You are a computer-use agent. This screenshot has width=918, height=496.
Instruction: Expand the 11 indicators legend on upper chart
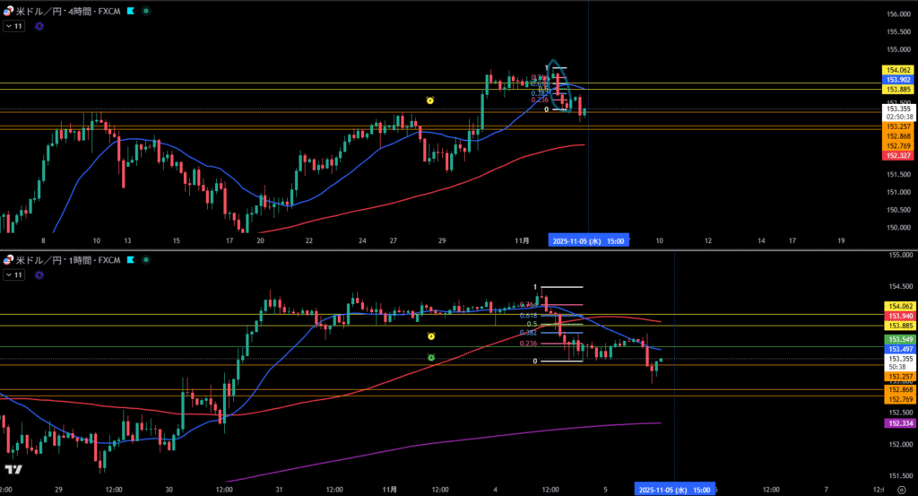[x=13, y=27]
